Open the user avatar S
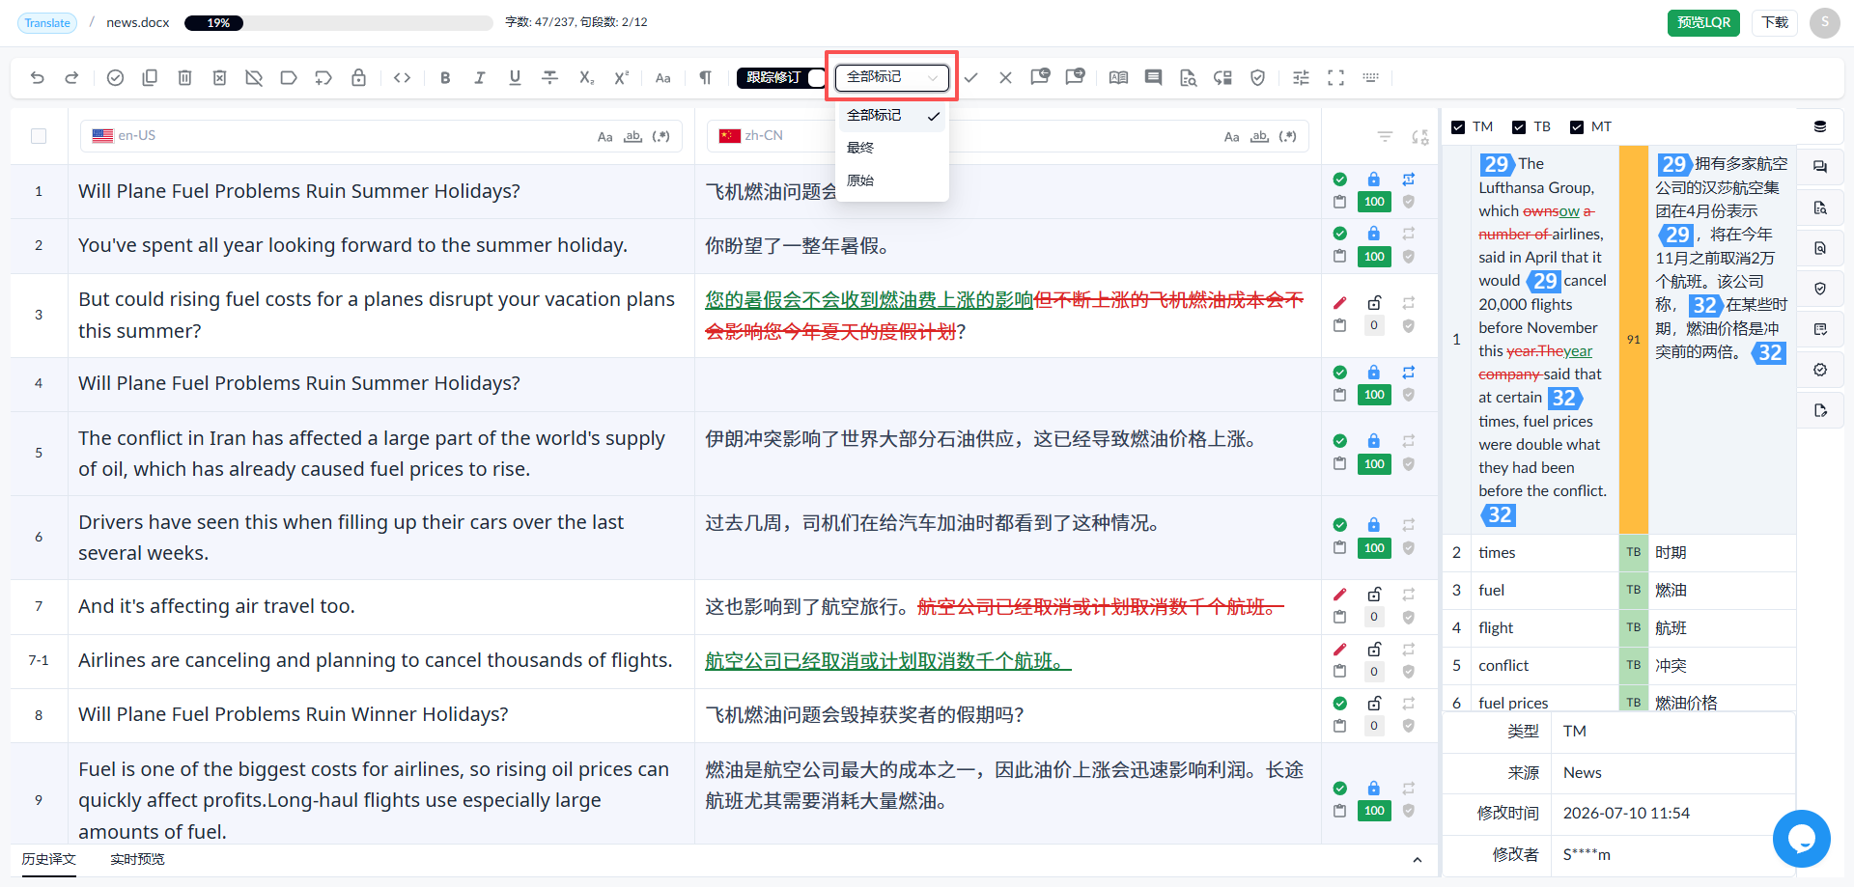This screenshot has height=887, width=1854. pos(1824,22)
